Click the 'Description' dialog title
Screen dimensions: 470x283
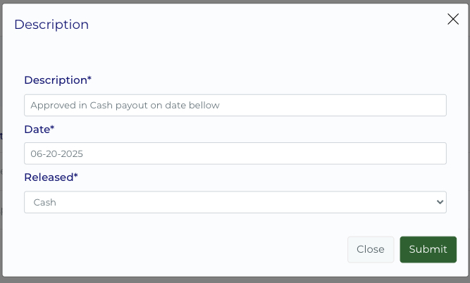51,25
